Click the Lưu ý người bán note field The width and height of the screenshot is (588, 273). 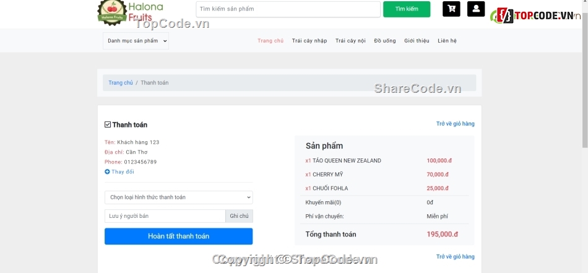(x=165, y=216)
